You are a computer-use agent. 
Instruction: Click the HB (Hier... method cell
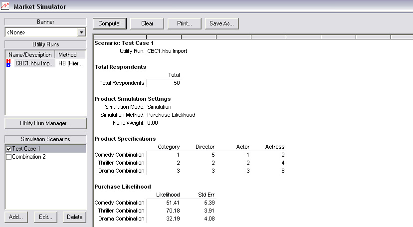(x=70, y=63)
